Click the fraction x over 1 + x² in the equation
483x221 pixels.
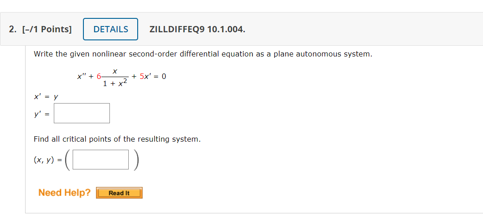[116, 78]
